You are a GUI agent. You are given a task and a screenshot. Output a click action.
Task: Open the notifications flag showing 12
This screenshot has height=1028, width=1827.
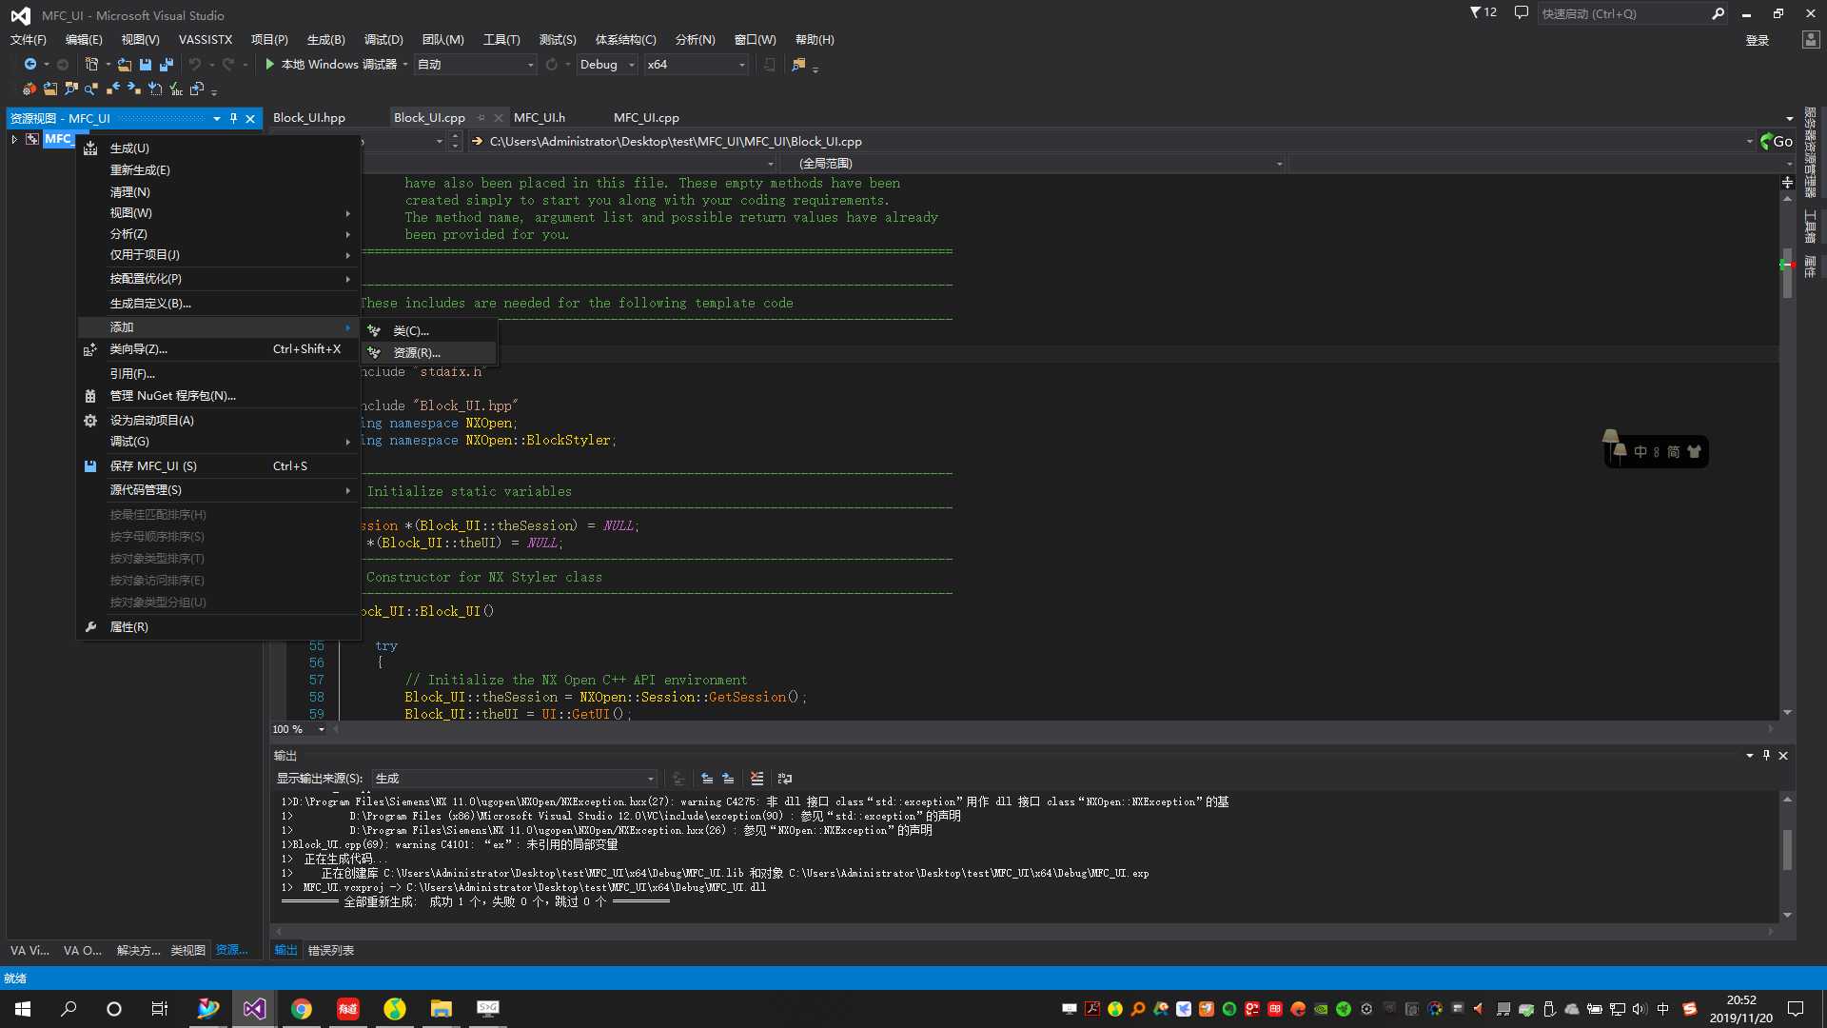[1483, 13]
